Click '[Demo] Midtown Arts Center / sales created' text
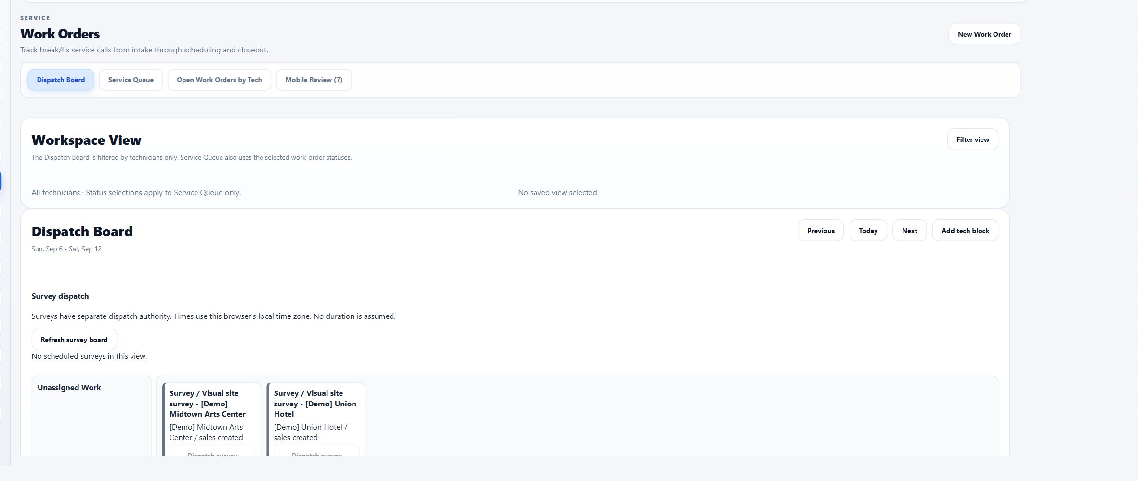 206,432
